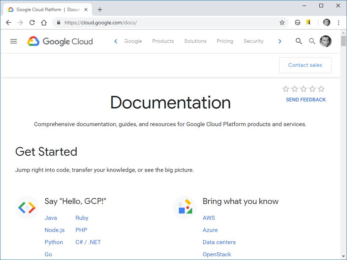The height and width of the screenshot is (260, 347).
Task: Click the first search magnifier icon
Action: click(299, 41)
